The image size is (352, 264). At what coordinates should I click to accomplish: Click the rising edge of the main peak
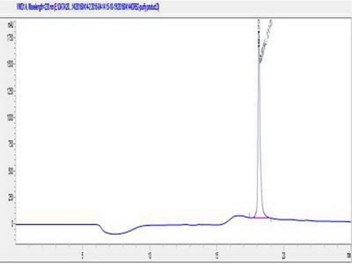(257, 132)
